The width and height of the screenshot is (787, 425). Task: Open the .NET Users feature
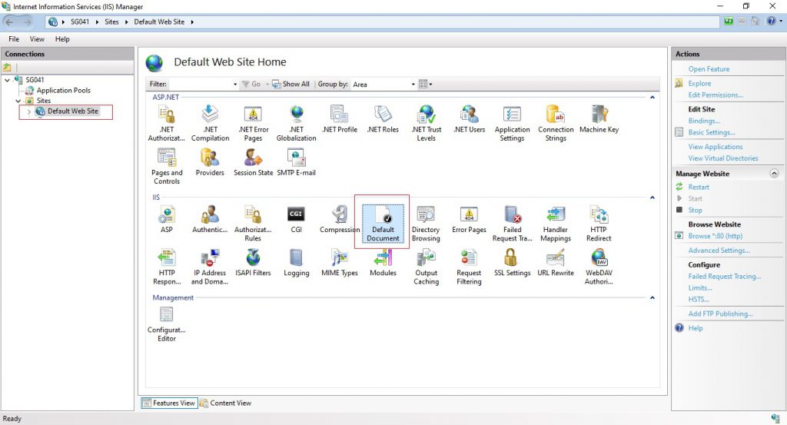(470, 119)
